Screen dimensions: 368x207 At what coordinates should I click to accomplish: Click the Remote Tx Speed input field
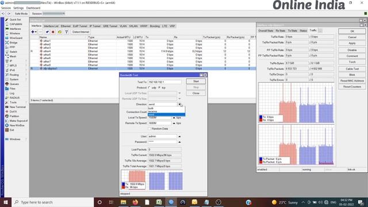tap(160, 123)
